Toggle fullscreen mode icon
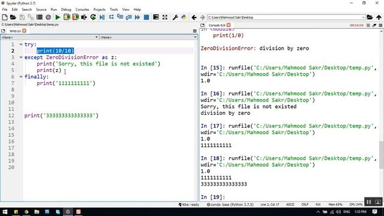The height and width of the screenshot is (216, 384). pyautogui.click(x=165, y=17)
